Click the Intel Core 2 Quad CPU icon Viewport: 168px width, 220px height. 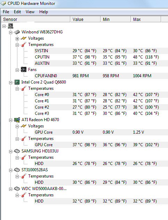pos(17,82)
